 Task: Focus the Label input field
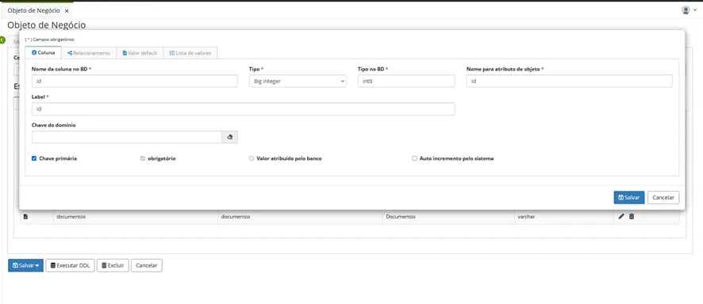(x=244, y=109)
